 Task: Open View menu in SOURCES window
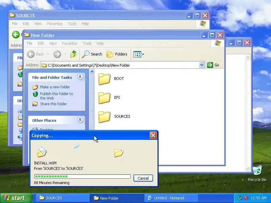click(38, 24)
